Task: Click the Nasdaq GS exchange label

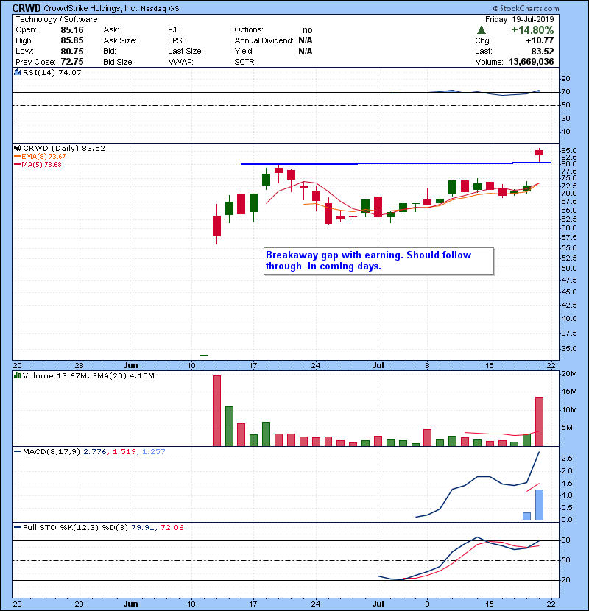Action: click(x=160, y=9)
